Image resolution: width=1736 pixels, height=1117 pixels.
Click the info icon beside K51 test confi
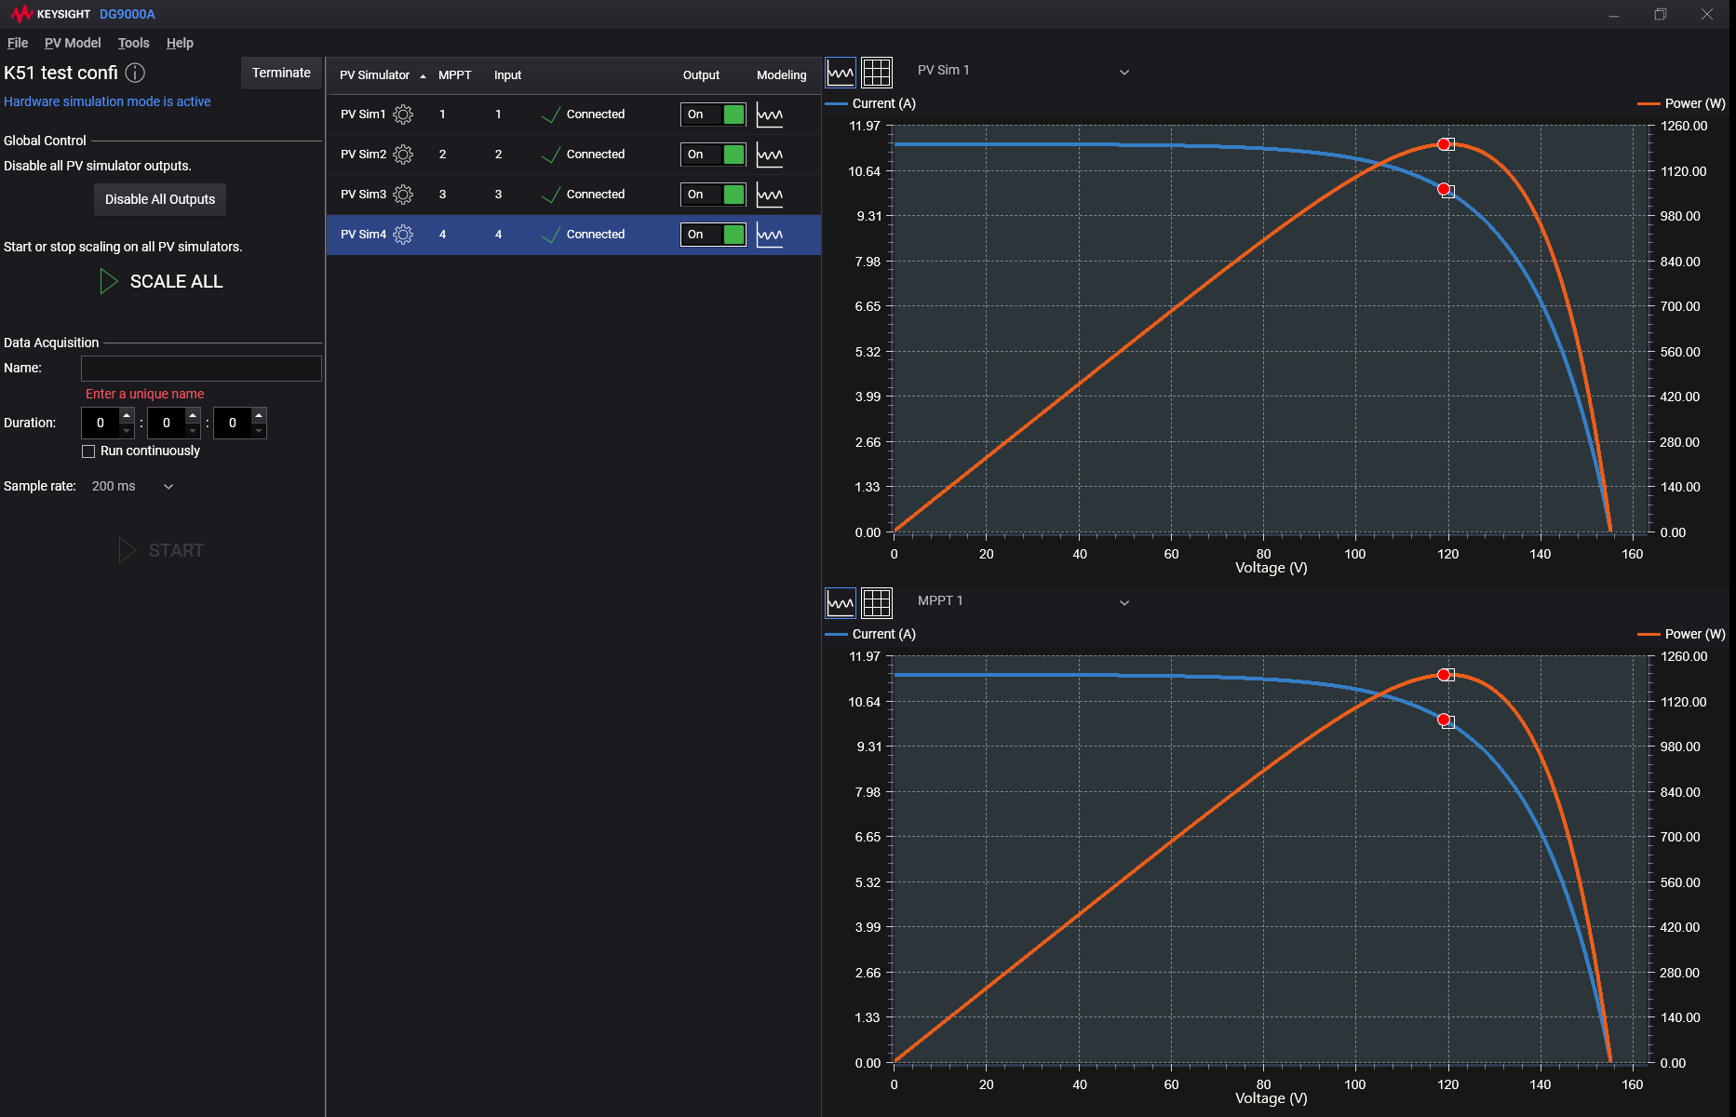point(135,73)
